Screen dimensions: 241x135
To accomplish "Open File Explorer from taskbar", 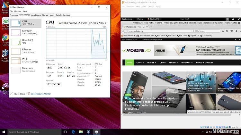I will click(x=81, y=132).
